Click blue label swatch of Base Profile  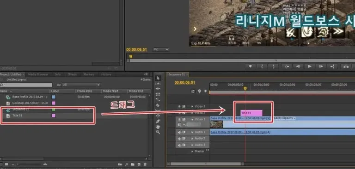[x=54, y=97]
